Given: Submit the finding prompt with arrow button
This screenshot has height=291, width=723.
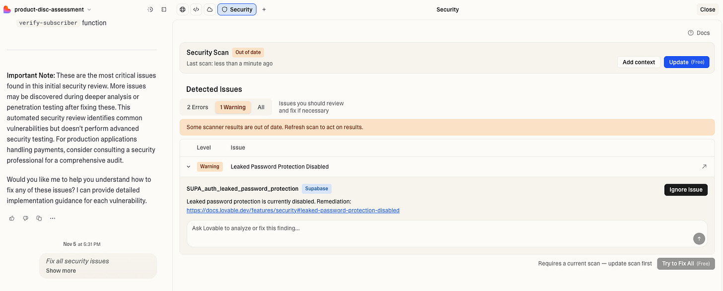Looking at the screenshot, I should pyautogui.click(x=699, y=239).
